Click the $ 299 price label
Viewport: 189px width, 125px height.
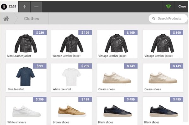40,99
